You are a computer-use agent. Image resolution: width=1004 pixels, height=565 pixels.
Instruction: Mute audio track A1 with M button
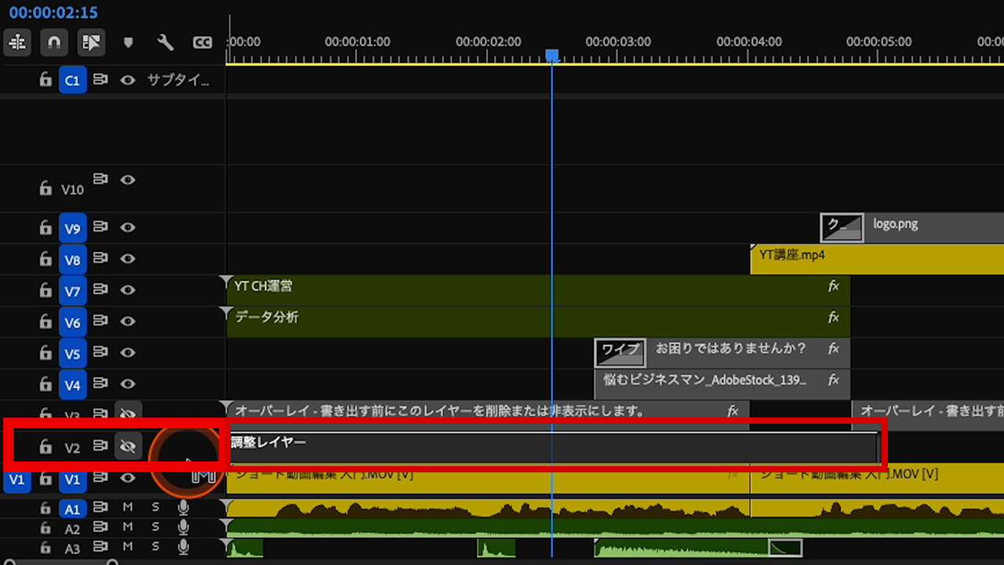128,508
